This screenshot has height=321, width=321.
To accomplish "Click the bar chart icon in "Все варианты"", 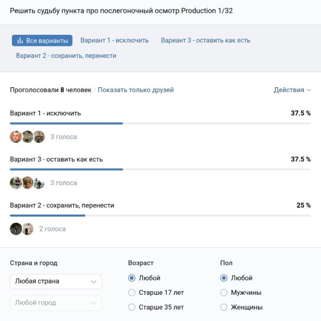I will pyautogui.click(x=20, y=41).
